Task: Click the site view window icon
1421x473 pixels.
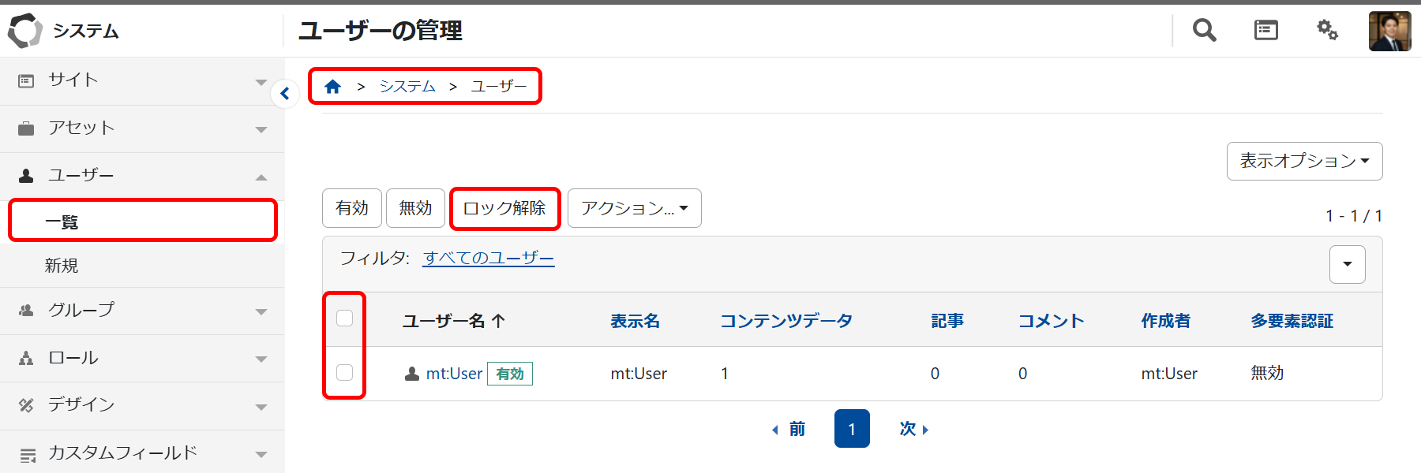Action: 1265,31
